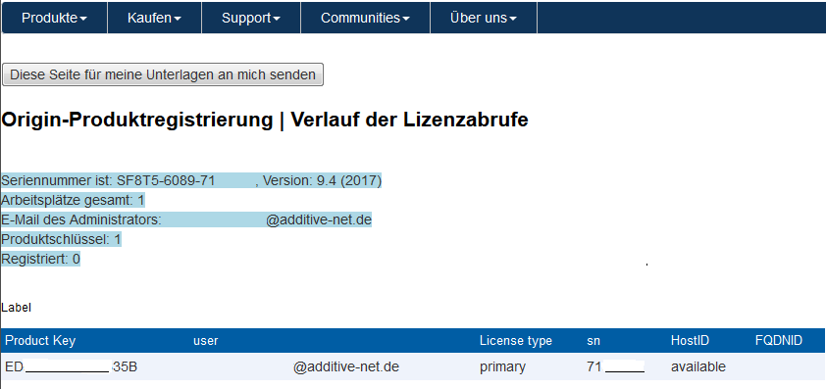This screenshot has height=389, width=826.
Task: Click the 'available' HostID cell
Action: coord(698,366)
